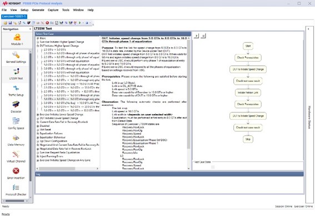This screenshot has width=315, height=216.
Task: Click the green play toolbar icon
Action: (80, 23)
